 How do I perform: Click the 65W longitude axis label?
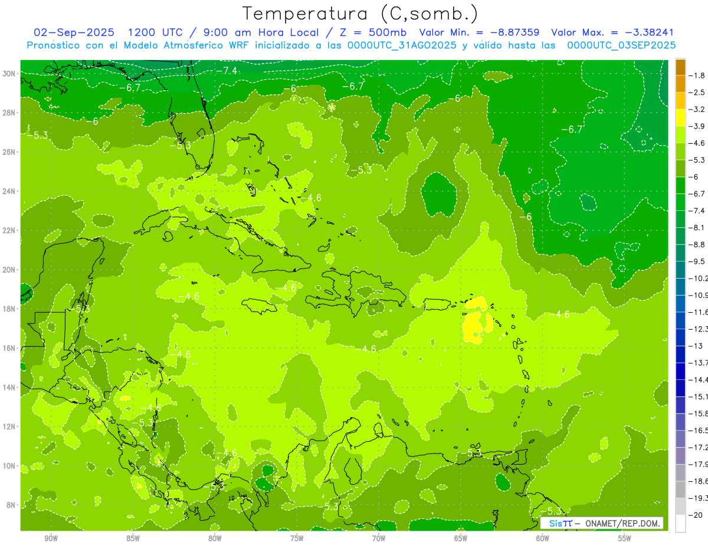[461, 538]
